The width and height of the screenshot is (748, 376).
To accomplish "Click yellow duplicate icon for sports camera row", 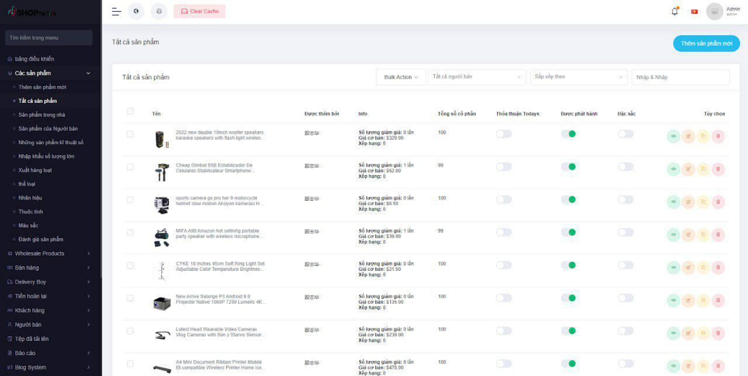I will click(703, 202).
